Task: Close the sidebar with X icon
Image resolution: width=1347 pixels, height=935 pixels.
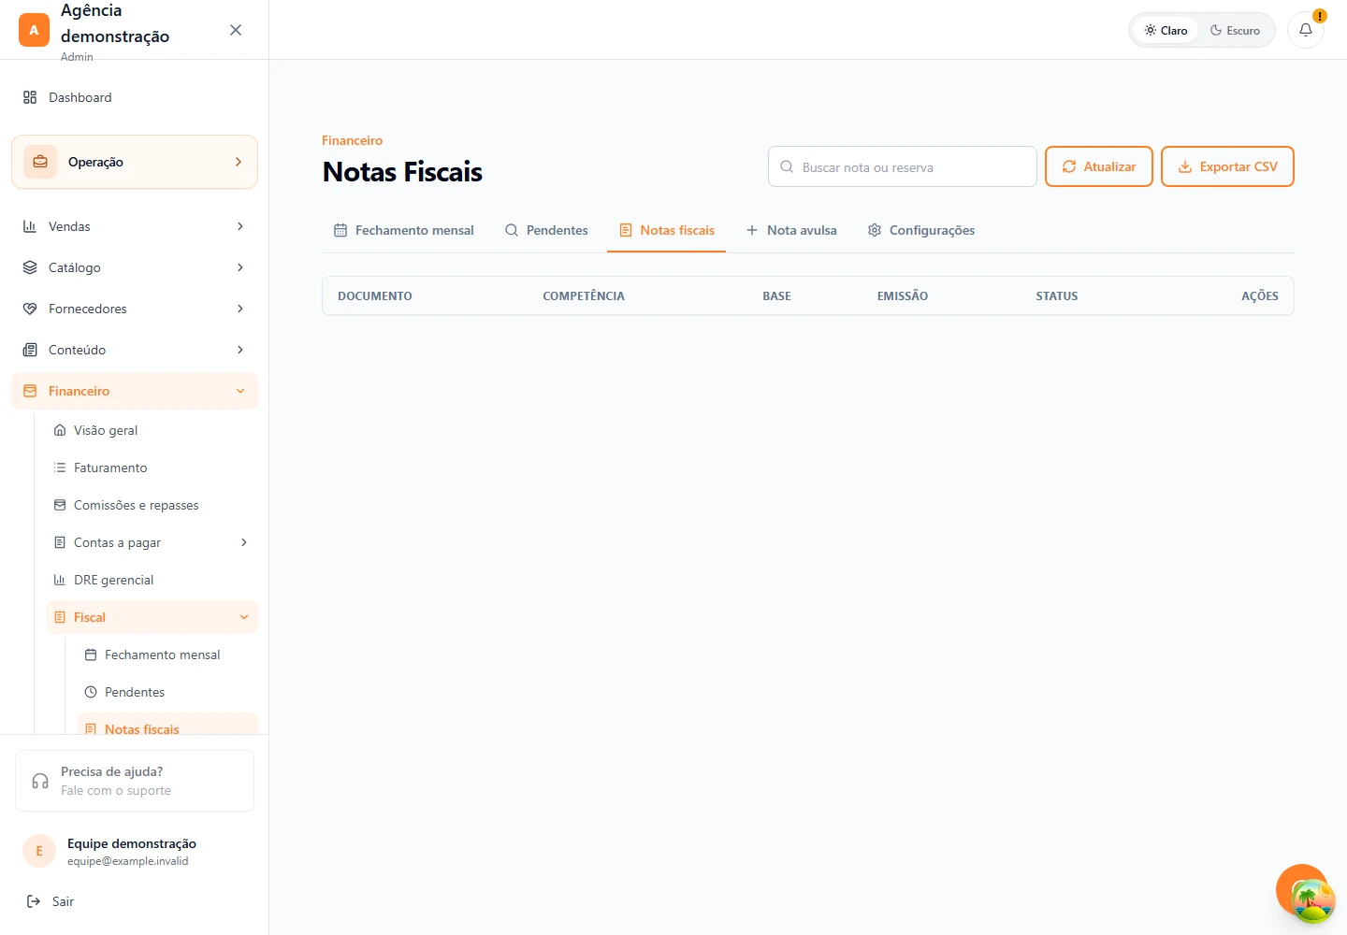Action: click(236, 30)
